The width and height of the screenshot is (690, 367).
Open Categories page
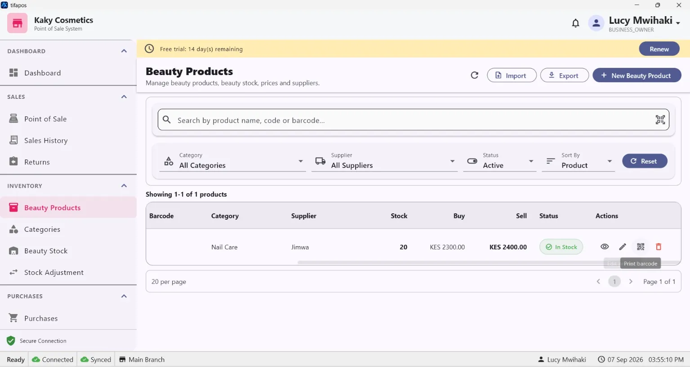click(68, 229)
